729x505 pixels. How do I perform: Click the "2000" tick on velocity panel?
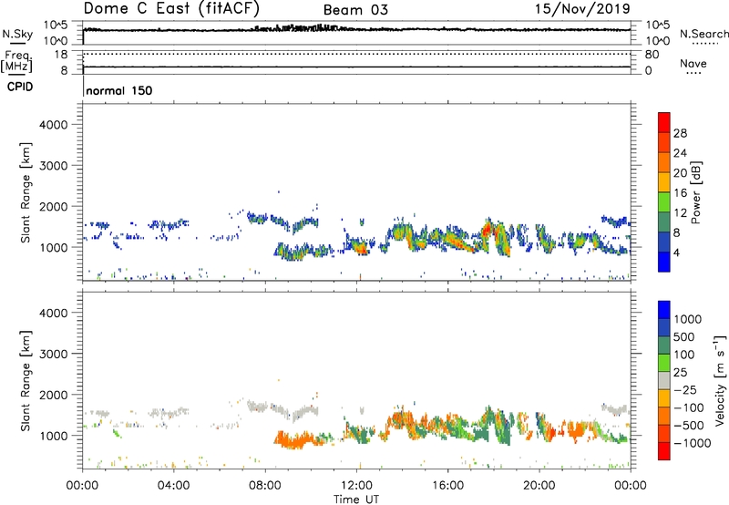pyautogui.click(x=53, y=395)
